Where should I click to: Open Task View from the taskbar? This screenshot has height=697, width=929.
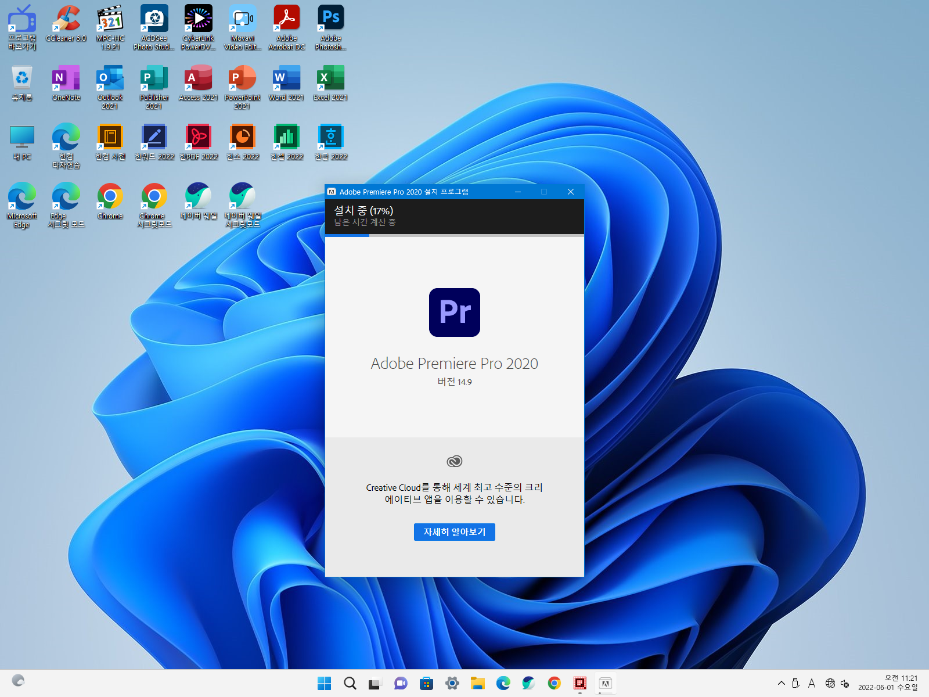click(x=375, y=684)
